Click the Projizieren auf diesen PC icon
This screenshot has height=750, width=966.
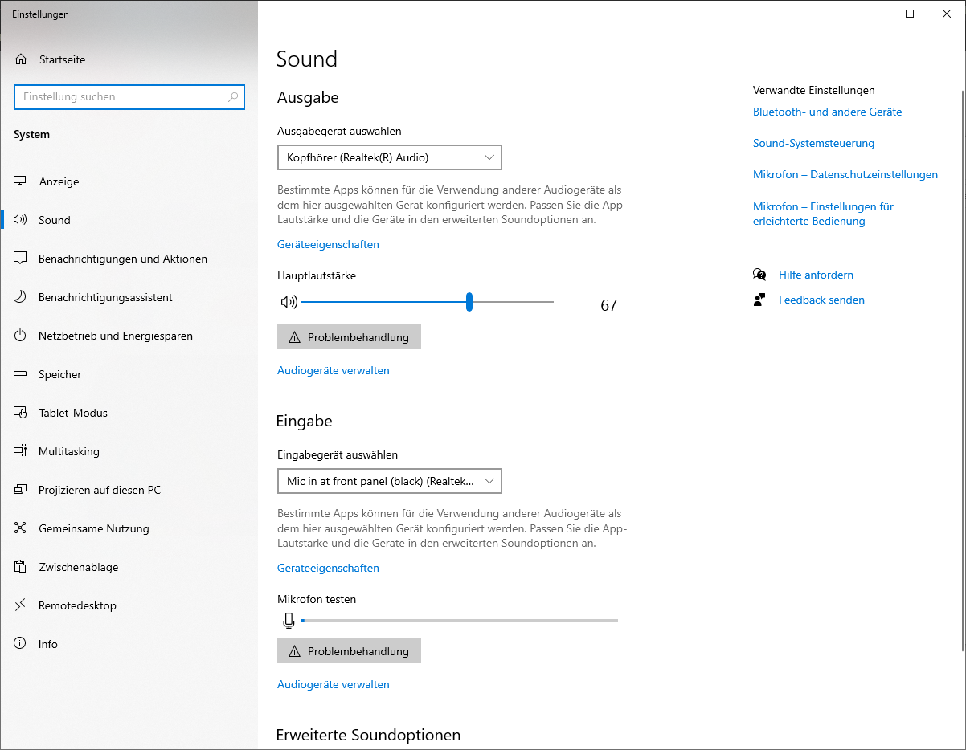point(21,490)
